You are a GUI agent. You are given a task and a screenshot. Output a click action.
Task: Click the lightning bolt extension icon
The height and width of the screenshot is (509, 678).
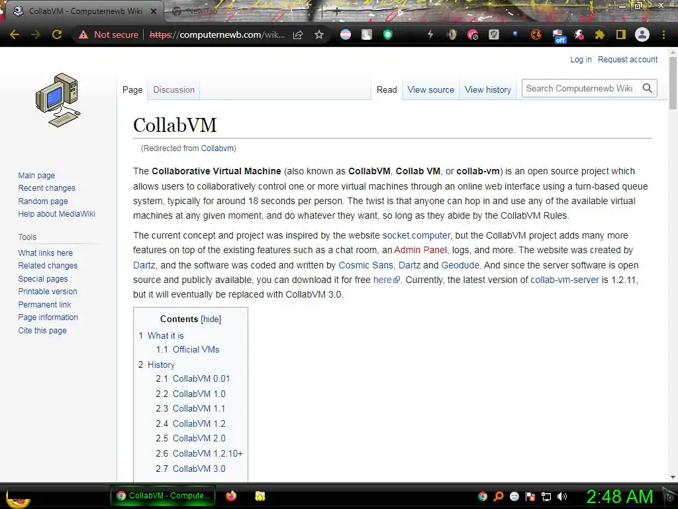(x=430, y=34)
